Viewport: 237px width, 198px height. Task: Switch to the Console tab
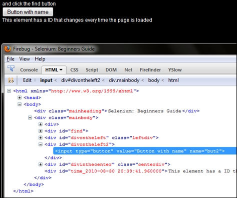click(29, 70)
